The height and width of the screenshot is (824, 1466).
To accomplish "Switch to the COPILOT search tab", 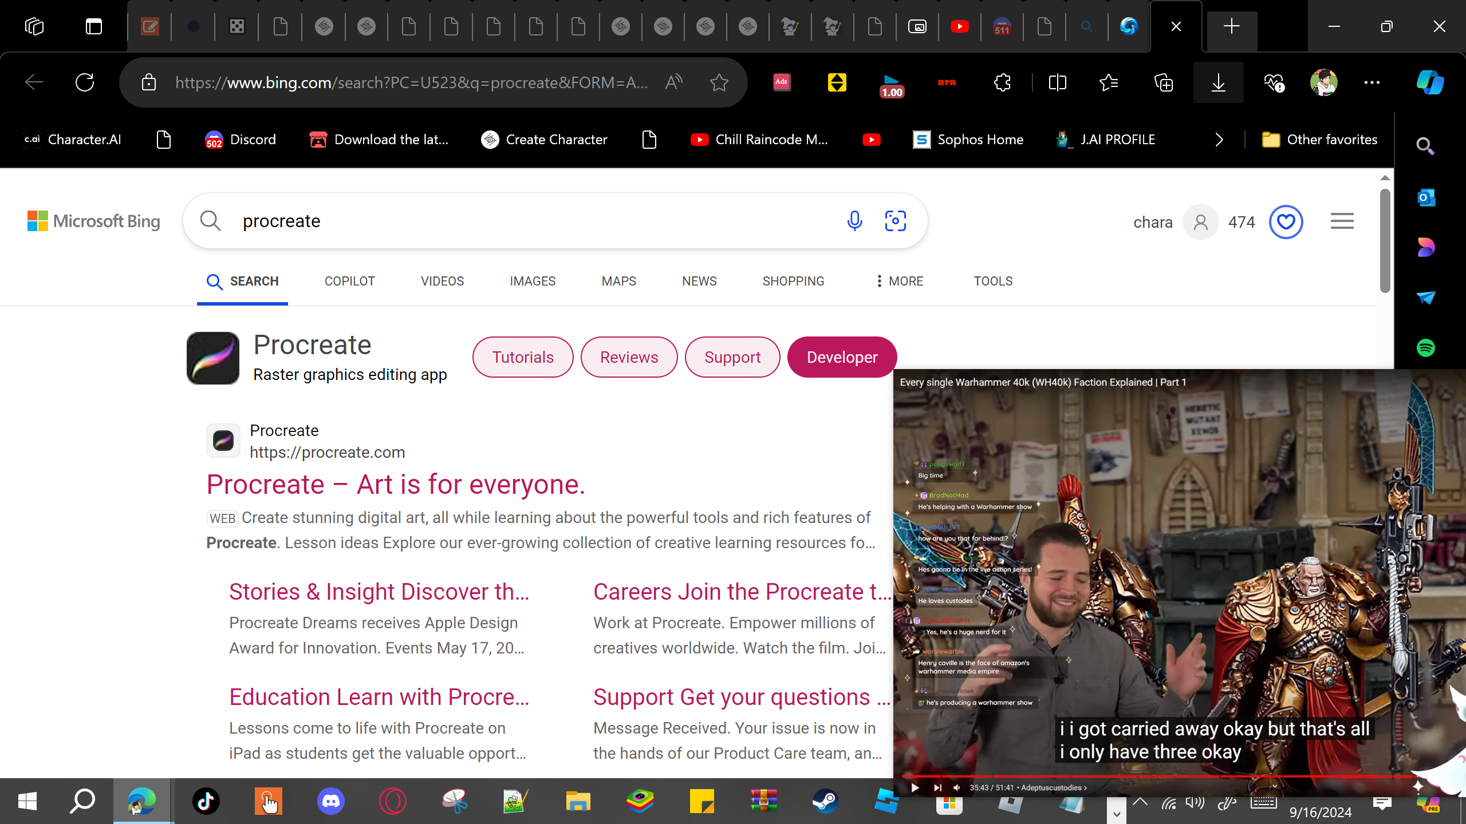I will pyautogui.click(x=350, y=282).
